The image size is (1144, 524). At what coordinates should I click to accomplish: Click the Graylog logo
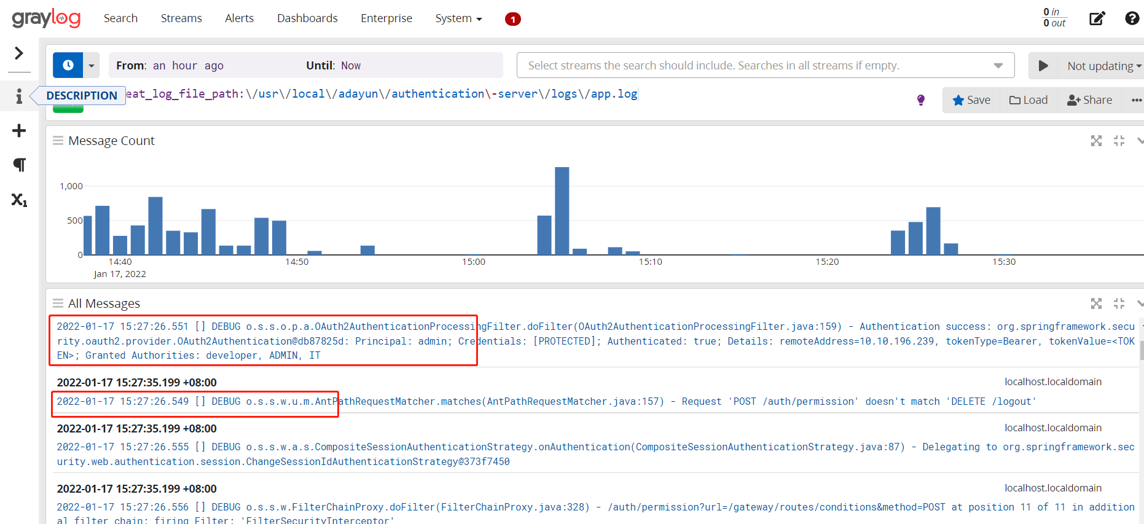point(46,18)
